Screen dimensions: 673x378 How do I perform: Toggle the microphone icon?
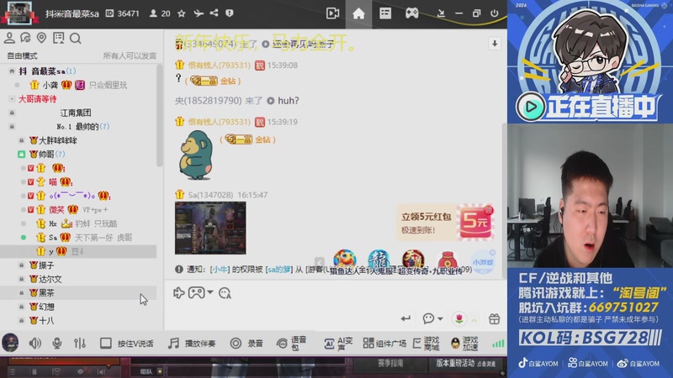pyautogui.click(x=56, y=344)
